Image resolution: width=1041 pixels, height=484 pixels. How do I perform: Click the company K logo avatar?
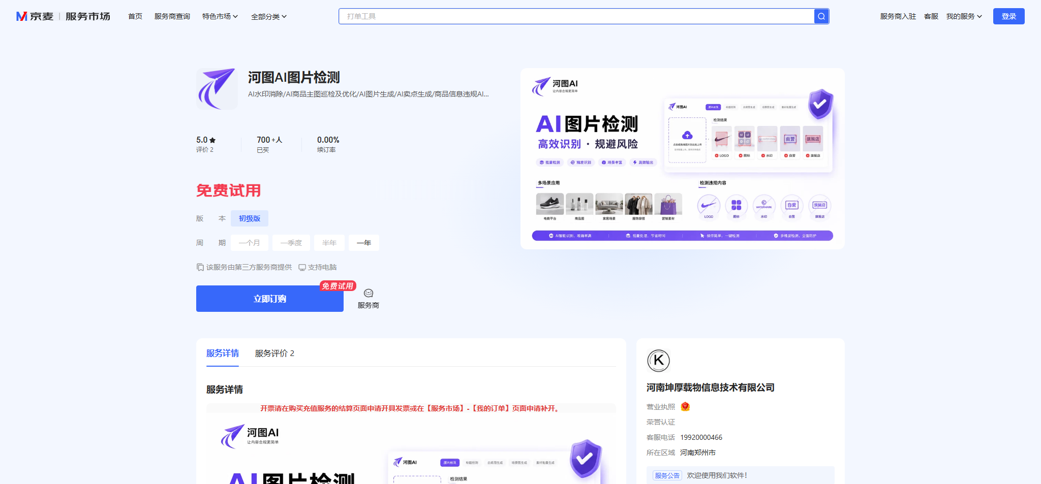coord(659,361)
